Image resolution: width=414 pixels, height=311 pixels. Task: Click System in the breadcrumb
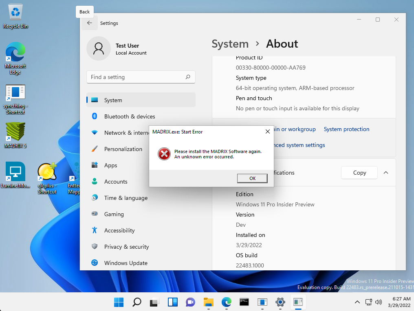tap(230, 44)
